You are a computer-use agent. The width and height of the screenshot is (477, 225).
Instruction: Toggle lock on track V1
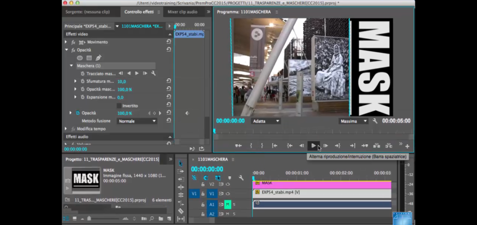203,193
